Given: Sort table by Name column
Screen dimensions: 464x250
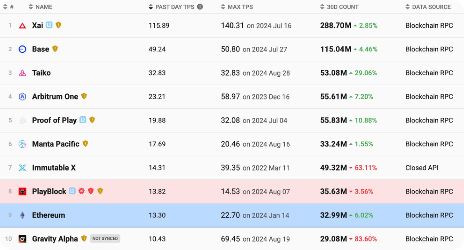Looking at the screenshot, I should click(x=41, y=7).
